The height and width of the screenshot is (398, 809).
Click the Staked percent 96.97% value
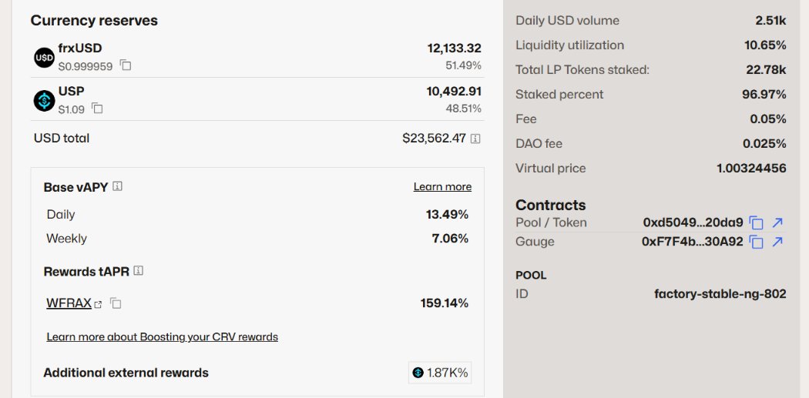pos(764,95)
